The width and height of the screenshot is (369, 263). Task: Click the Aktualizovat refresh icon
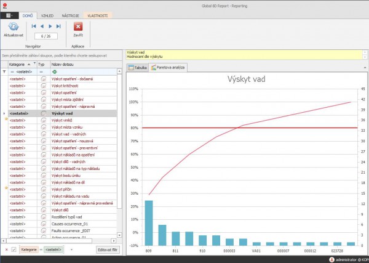13,26
